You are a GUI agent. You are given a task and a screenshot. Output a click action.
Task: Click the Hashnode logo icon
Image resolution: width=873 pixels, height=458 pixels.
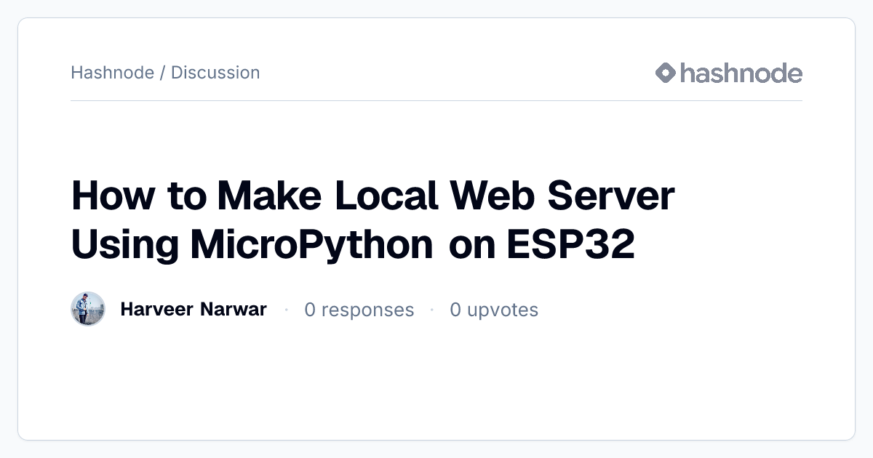(666, 73)
